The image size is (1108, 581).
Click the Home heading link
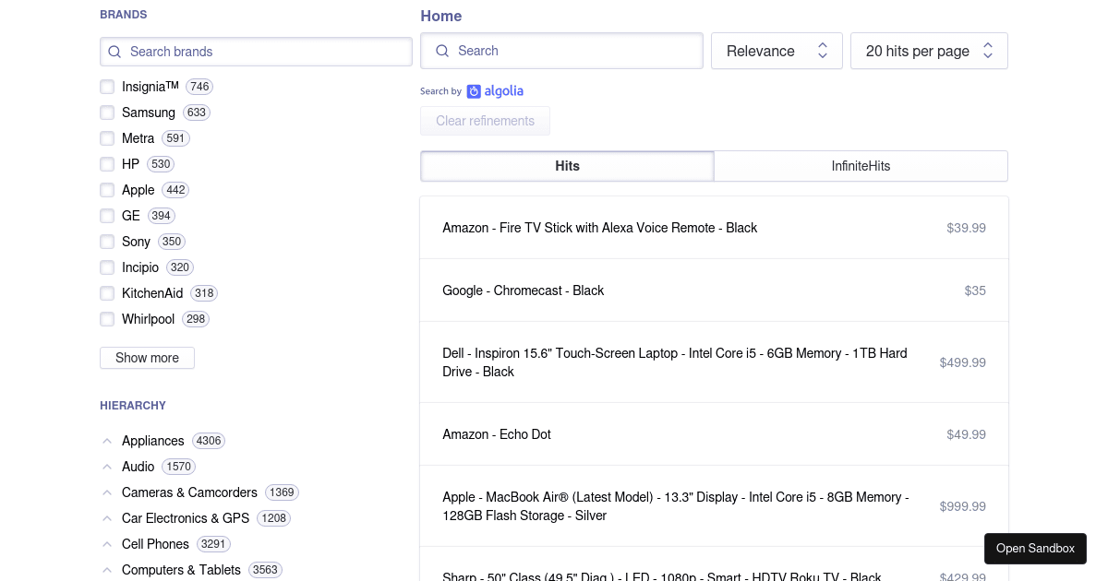tap(440, 16)
